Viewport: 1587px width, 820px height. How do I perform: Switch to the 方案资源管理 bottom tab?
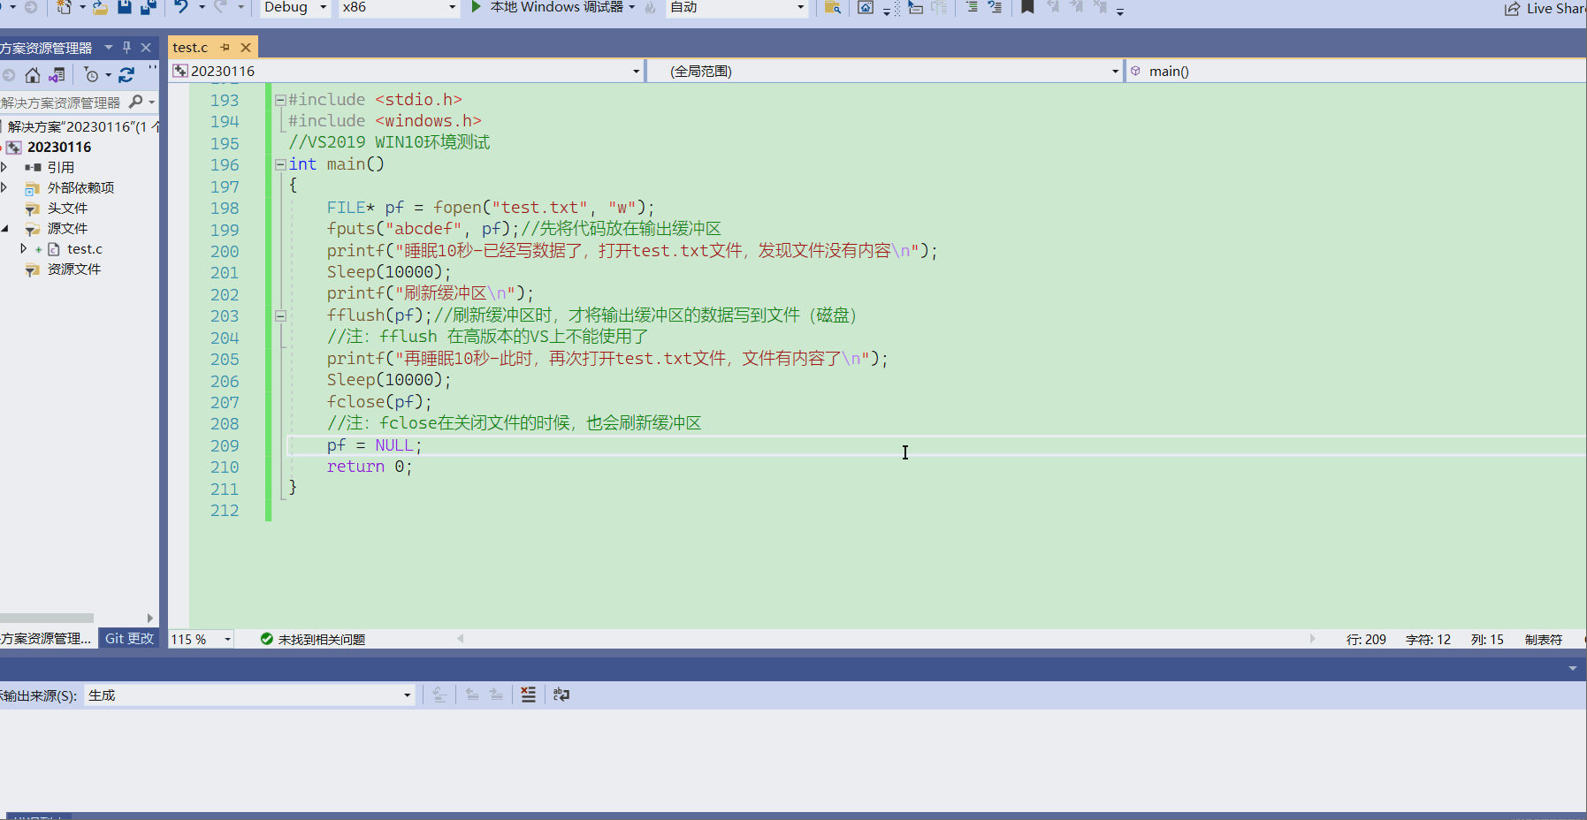(x=47, y=638)
